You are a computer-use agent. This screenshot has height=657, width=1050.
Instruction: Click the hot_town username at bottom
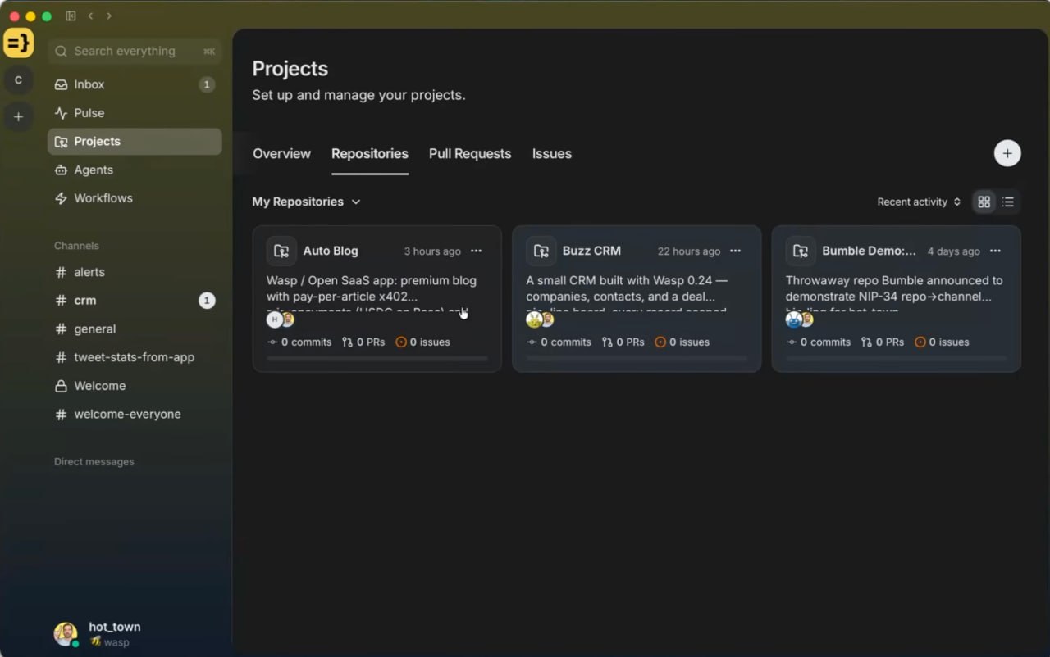115,627
